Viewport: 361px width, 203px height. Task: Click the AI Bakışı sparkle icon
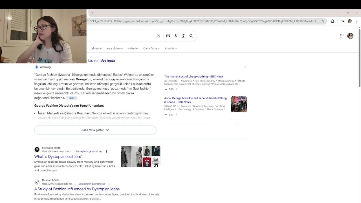36,67
